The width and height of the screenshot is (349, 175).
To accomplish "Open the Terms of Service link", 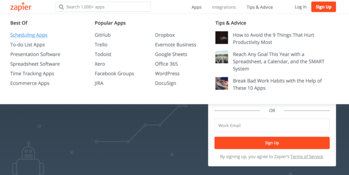I will (x=306, y=156).
